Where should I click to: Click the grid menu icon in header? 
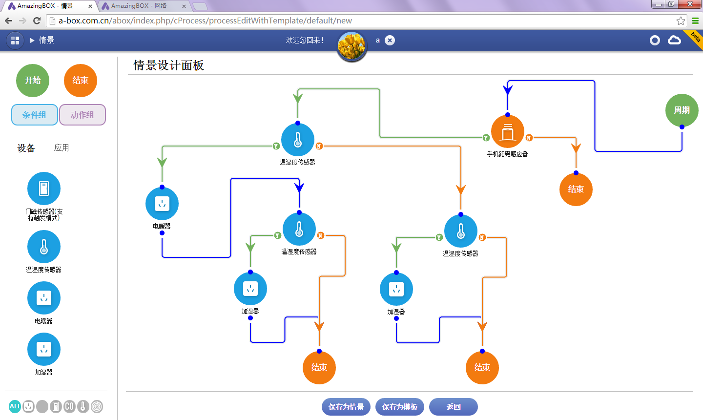(15, 41)
